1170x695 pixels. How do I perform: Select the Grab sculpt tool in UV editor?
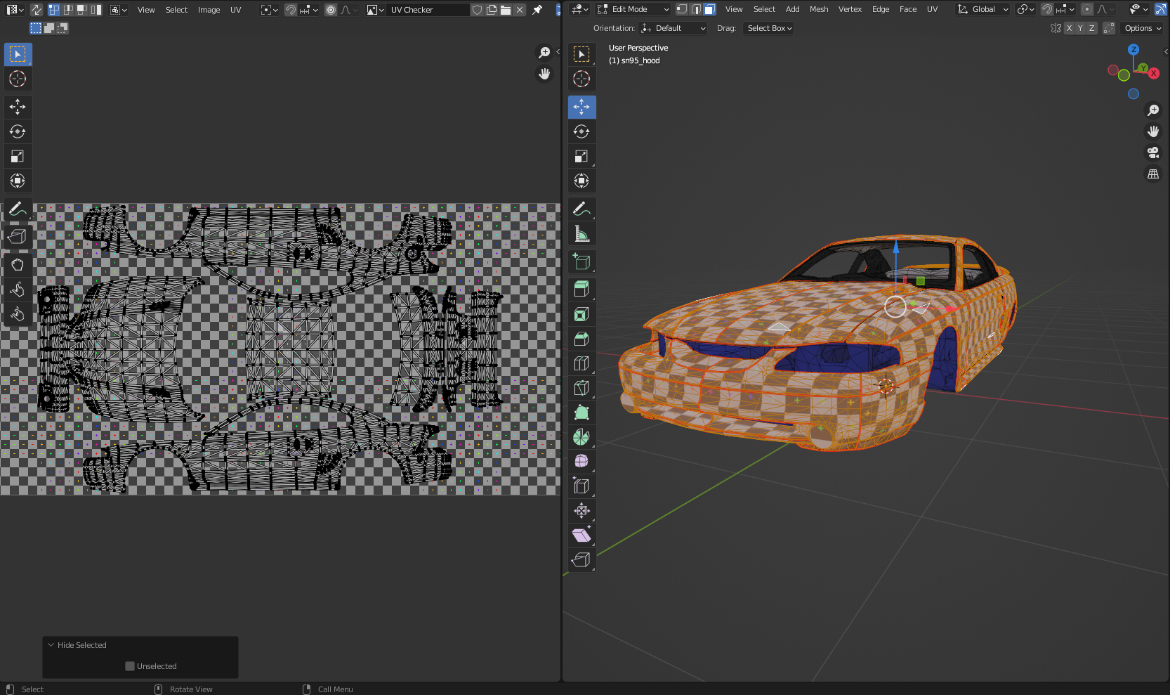coord(18,265)
